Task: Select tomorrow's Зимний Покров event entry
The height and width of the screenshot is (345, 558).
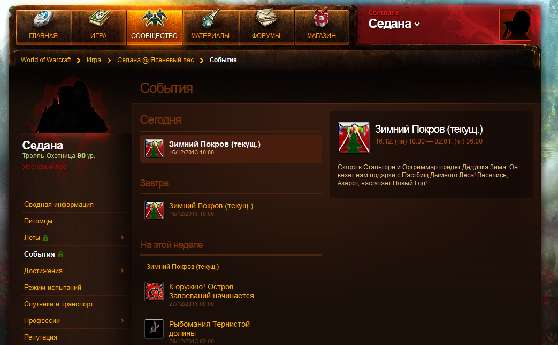Action: [x=231, y=211]
